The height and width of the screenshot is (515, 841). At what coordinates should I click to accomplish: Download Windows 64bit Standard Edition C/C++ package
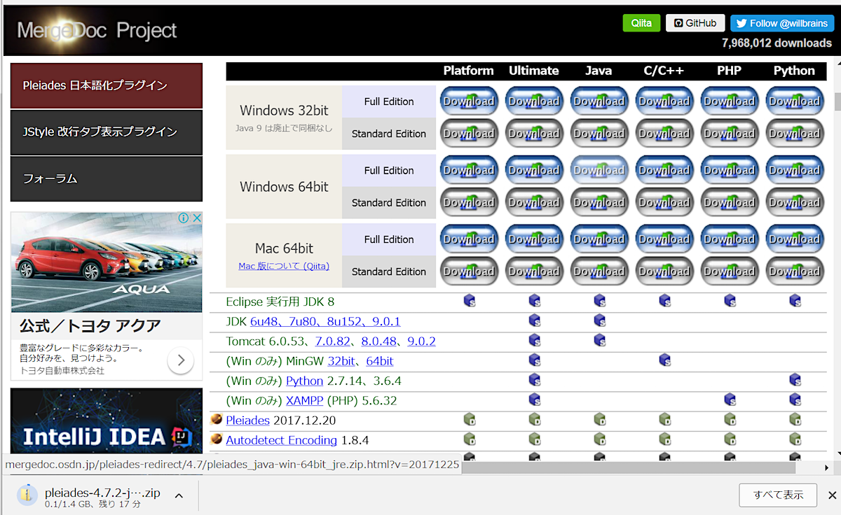[664, 202]
